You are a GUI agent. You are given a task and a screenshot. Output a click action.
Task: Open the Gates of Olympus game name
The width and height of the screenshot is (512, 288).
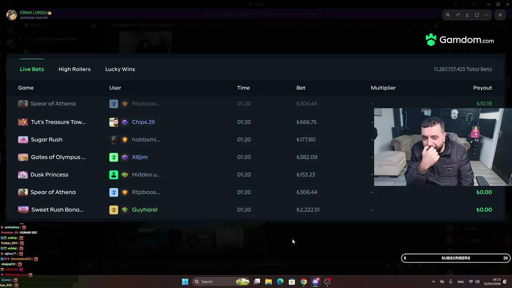click(58, 157)
